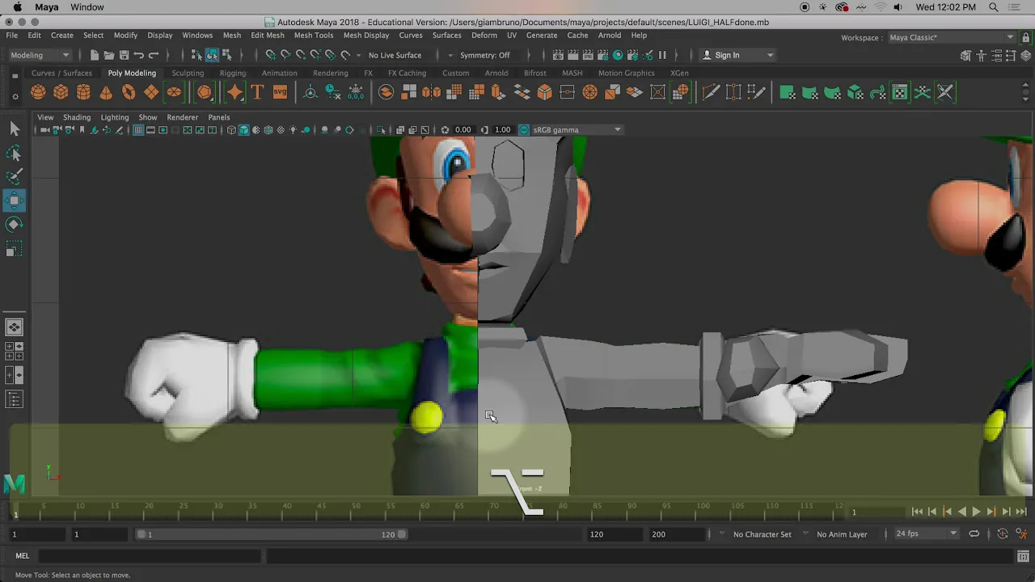
Task: Select the Move tool in the toolbox
Action: click(14, 200)
